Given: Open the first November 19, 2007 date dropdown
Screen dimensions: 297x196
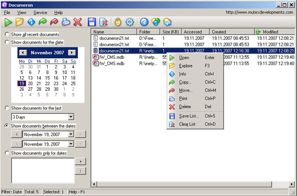Looking at the screenshot, I should pyautogui.click(x=71, y=134).
